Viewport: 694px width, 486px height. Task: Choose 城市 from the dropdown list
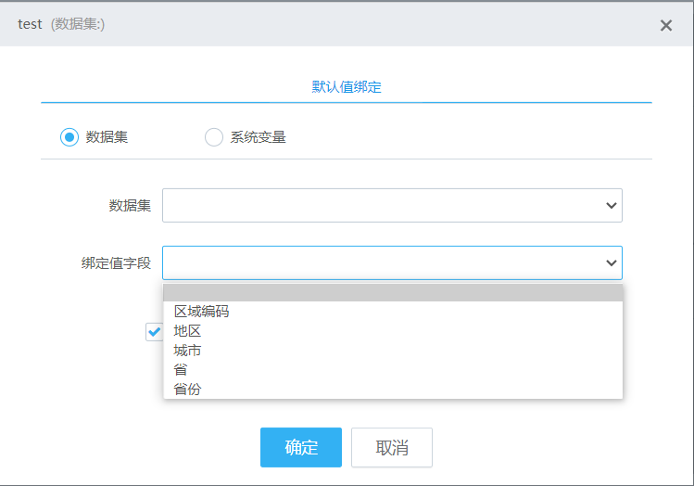coord(393,351)
